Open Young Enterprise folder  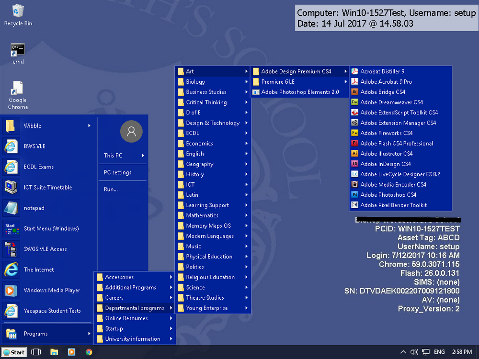click(x=213, y=308)
